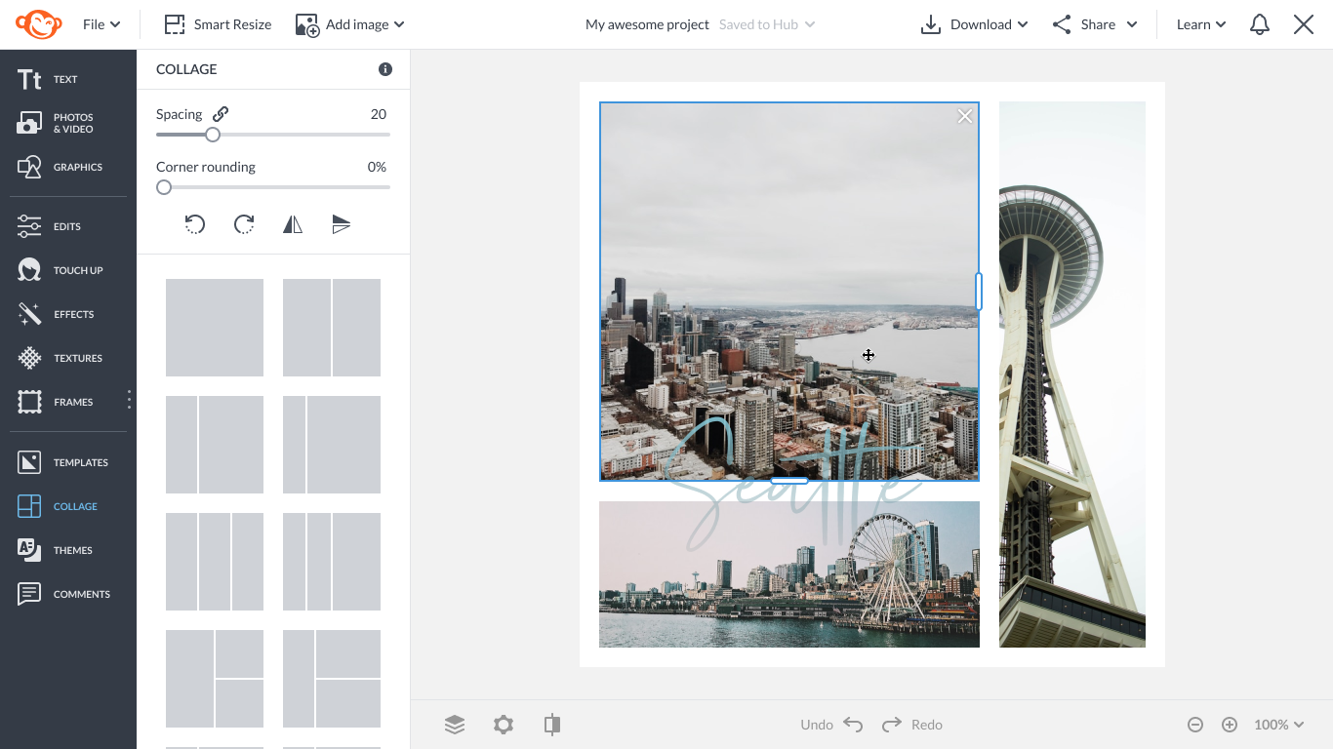Open the Layers panel icon
The width and height of the screenshot is (1333, 749).
pyautogui.click(x=455, y=725)
